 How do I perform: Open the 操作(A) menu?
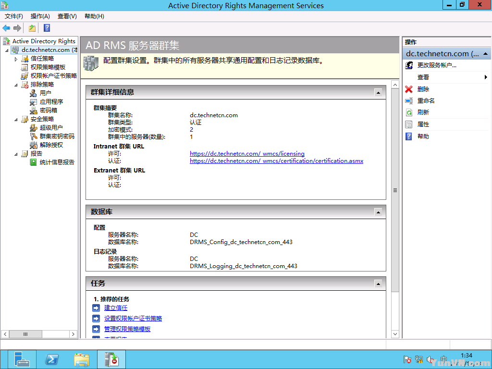(40, 16)
